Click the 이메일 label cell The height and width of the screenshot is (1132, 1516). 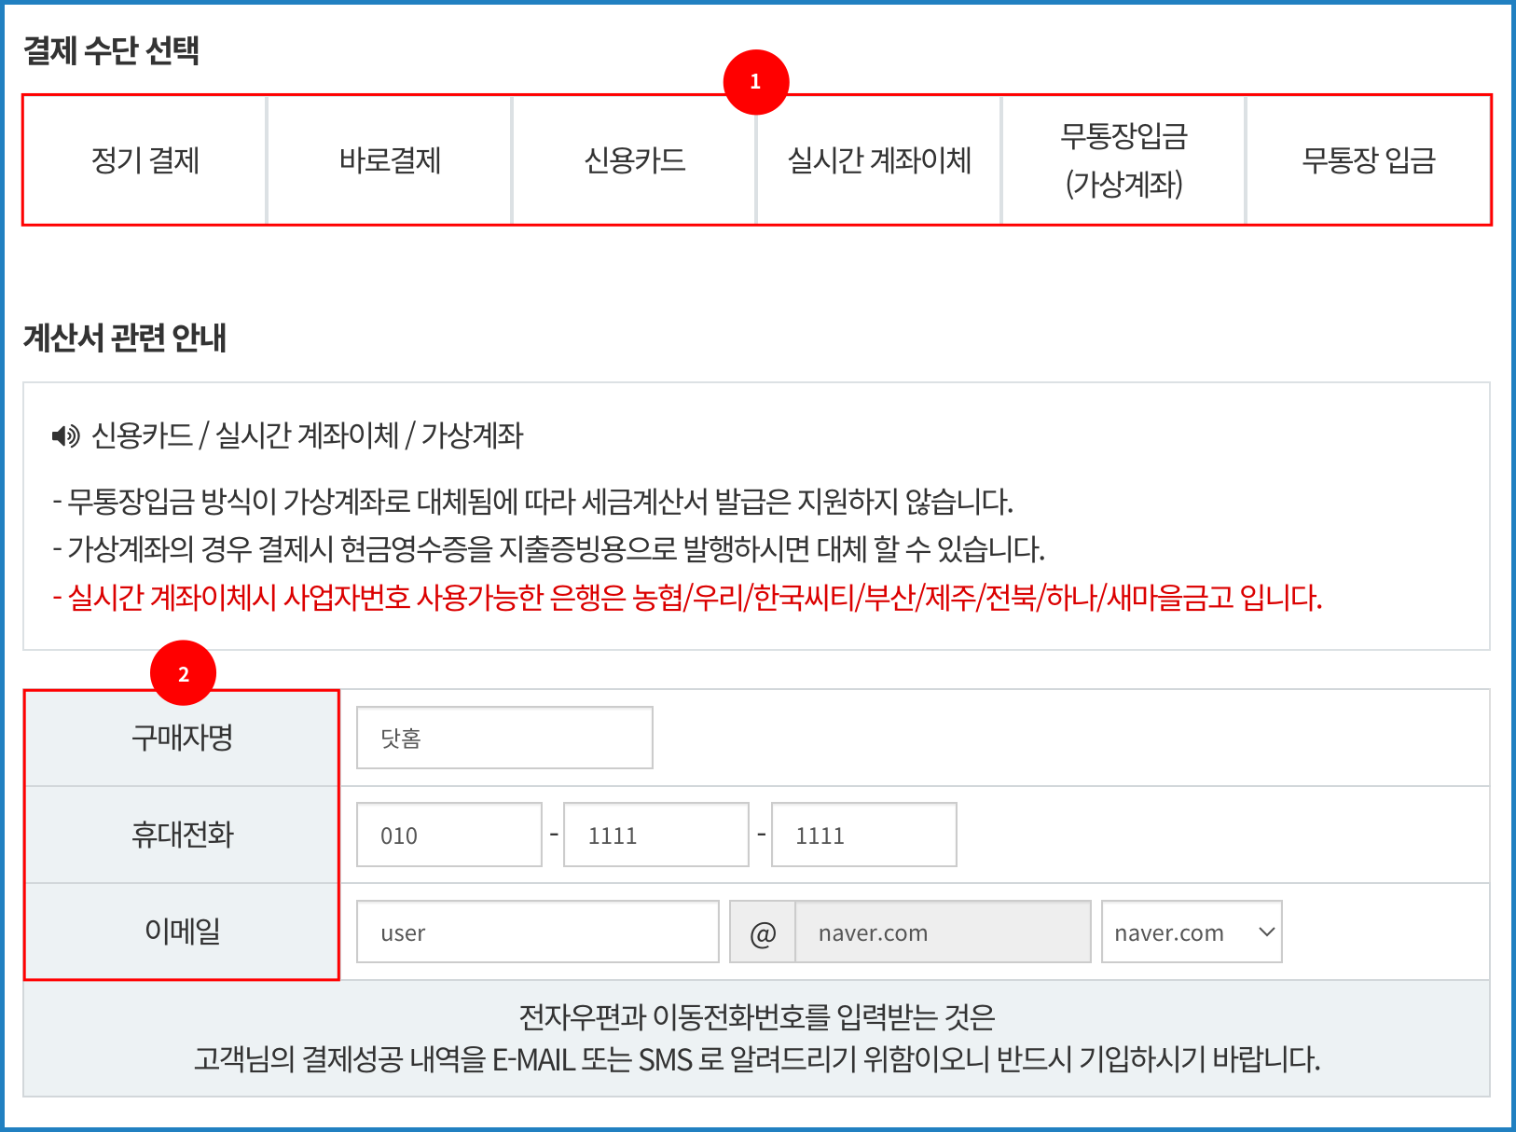click(182, 932)
